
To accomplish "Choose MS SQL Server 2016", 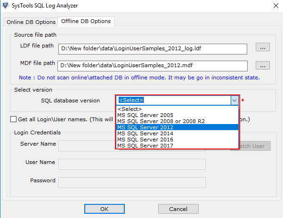I will tap(178, 140).
